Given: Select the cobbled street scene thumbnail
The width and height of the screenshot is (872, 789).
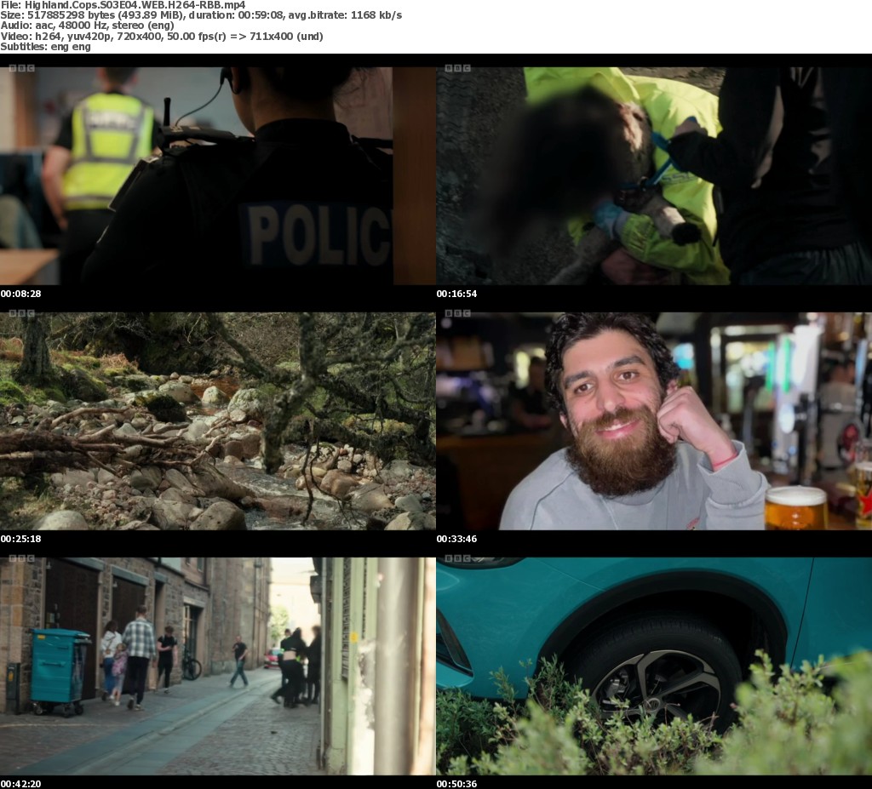Looking at the screenshot, I should click(x=218, y=666).
